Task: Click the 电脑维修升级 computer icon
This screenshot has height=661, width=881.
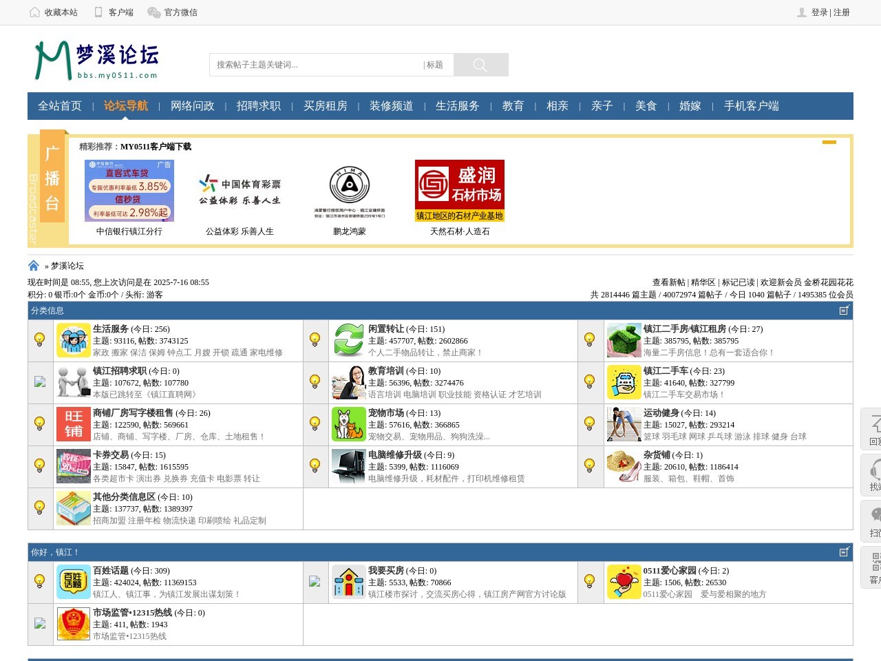Action: tap(348, 466)
